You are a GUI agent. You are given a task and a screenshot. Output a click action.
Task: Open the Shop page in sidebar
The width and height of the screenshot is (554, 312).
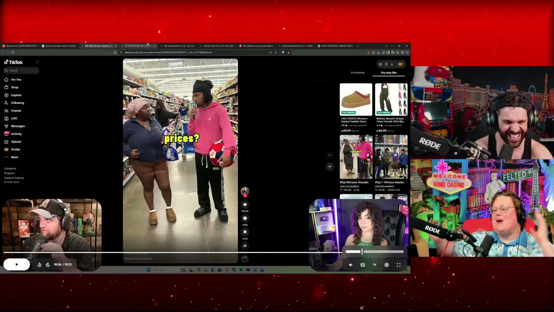coord(12,88)
